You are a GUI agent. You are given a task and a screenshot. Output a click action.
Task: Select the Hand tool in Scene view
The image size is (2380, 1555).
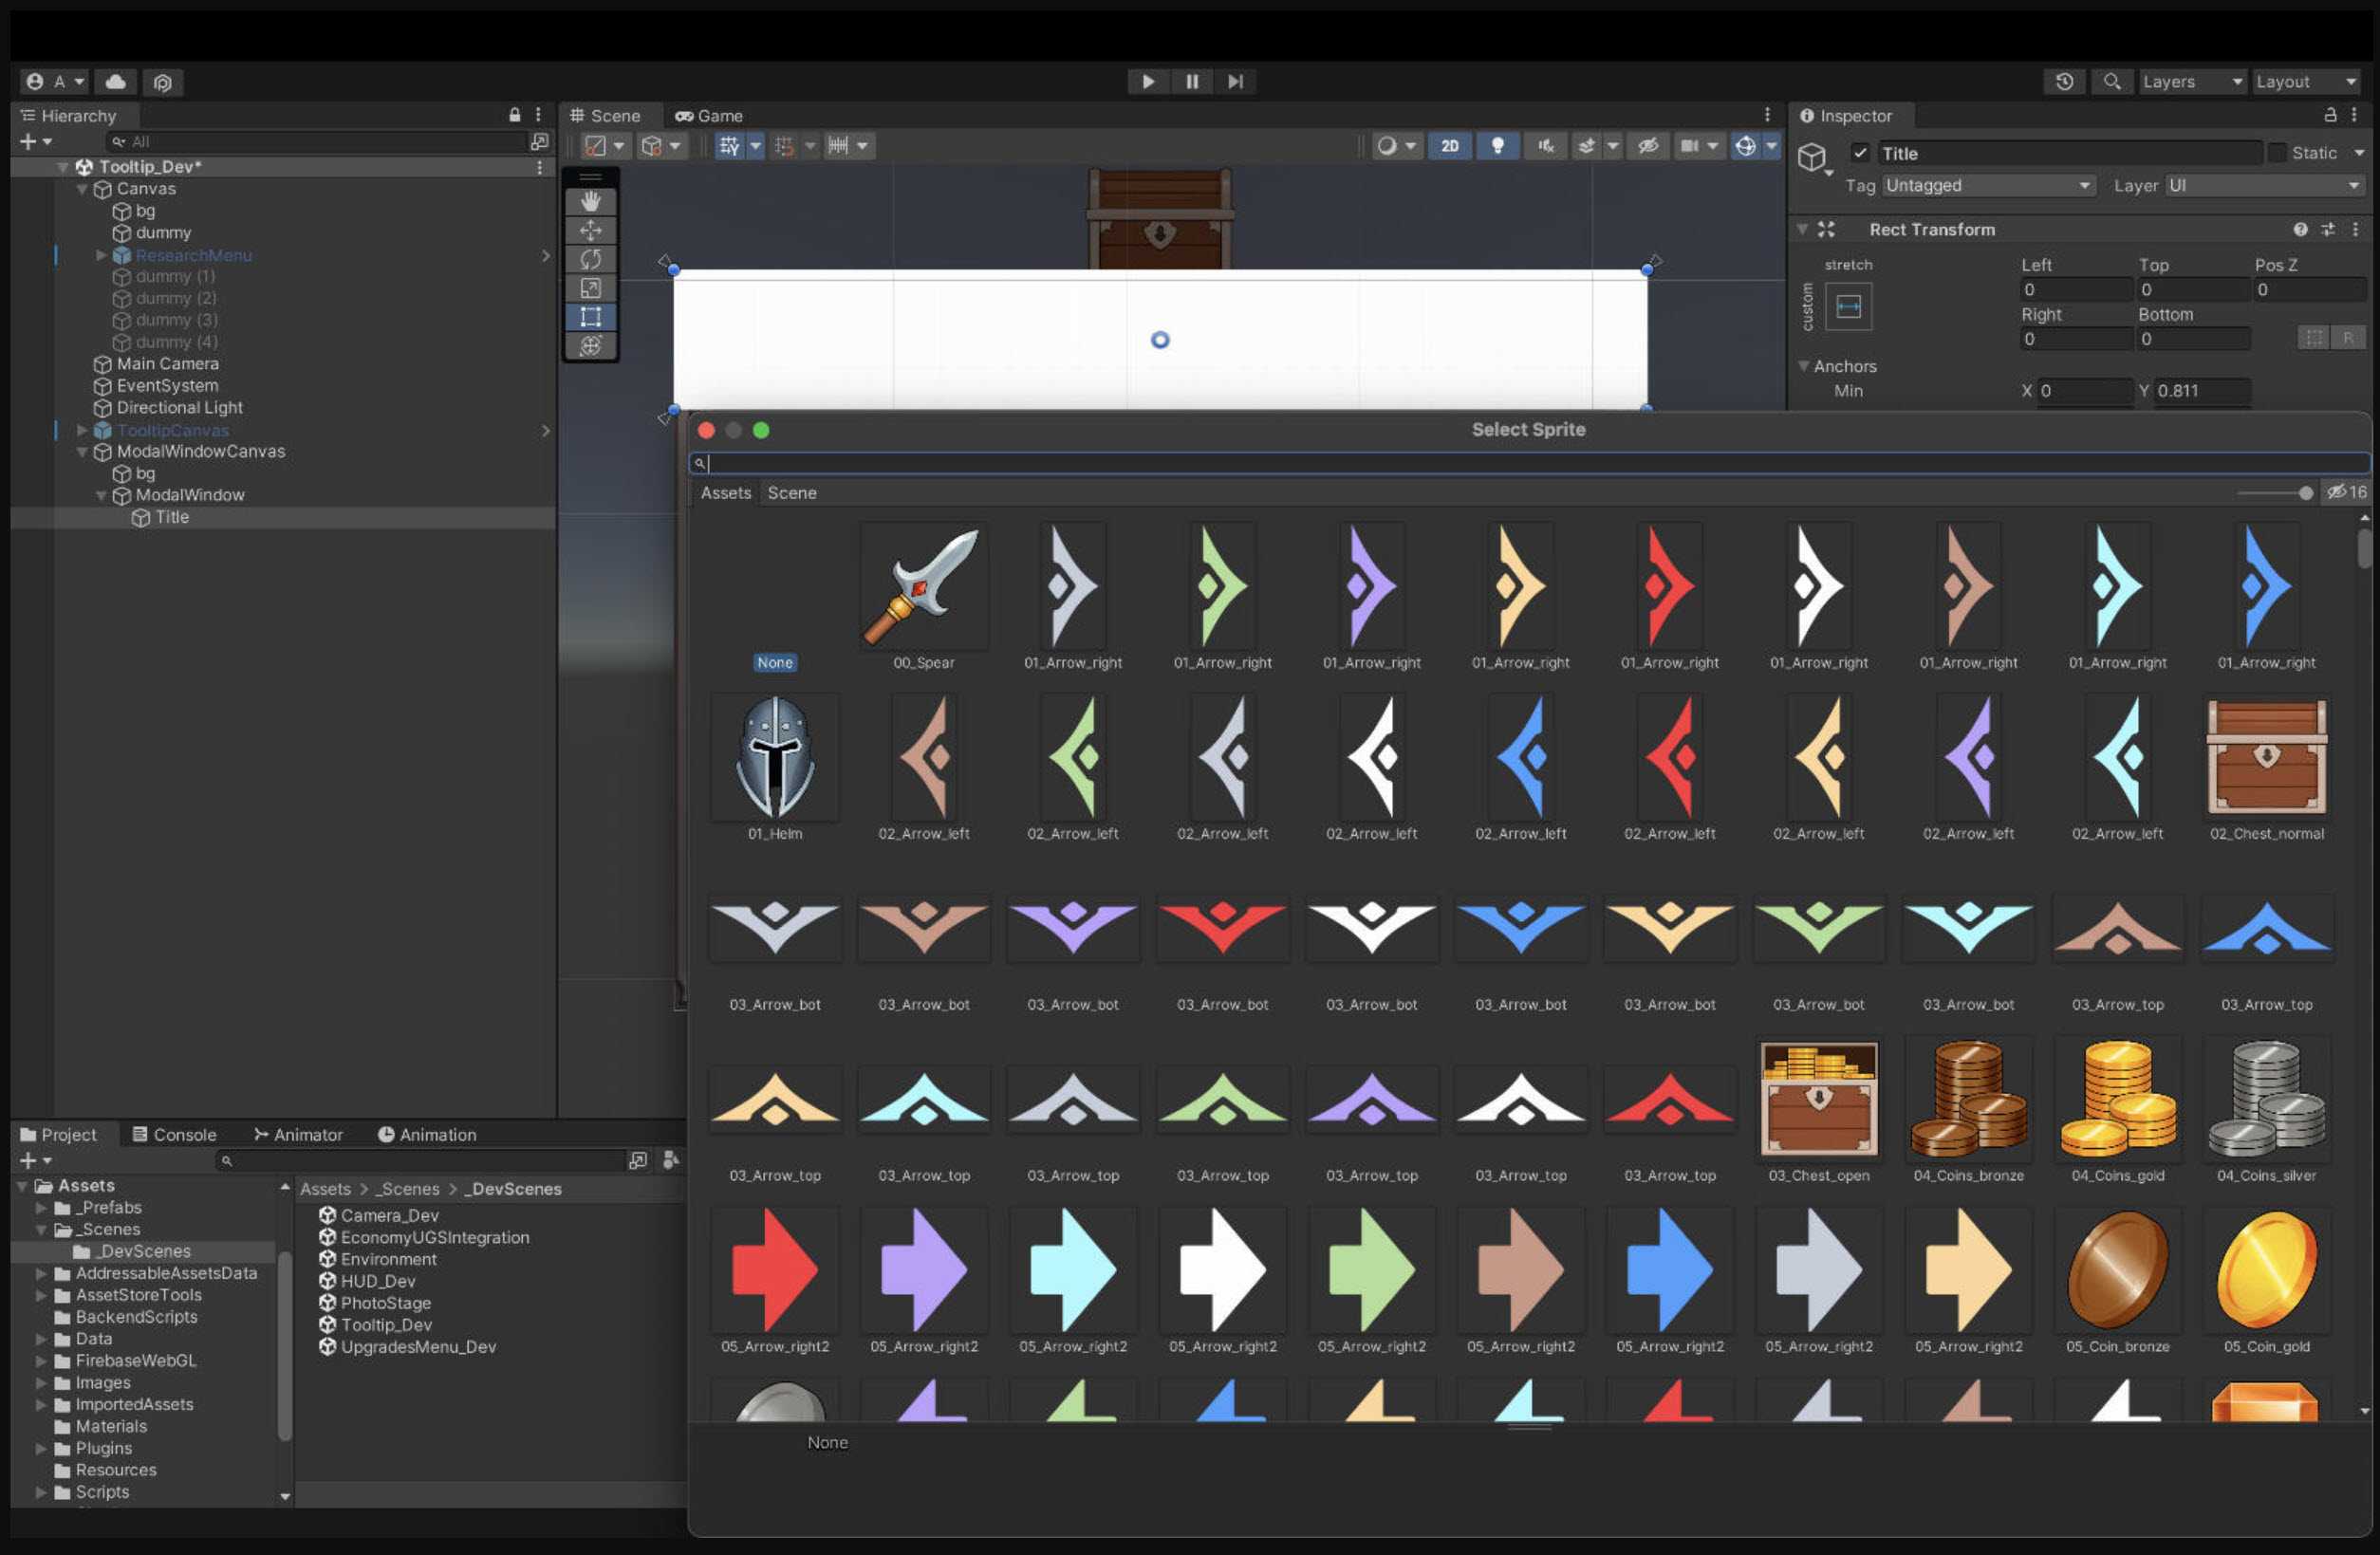coord(590,202)
